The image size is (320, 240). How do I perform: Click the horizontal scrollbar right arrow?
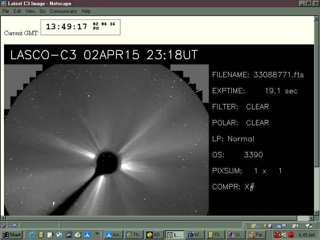click(312, 218)
